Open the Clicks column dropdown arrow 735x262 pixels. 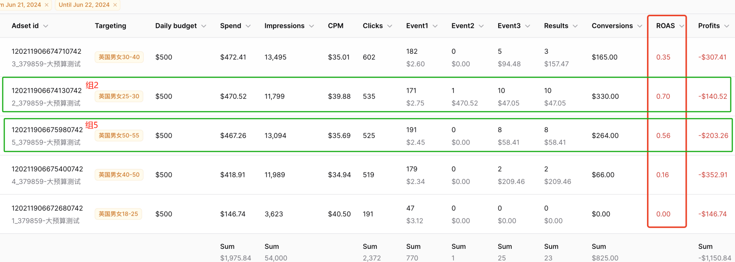pos(390,26)
